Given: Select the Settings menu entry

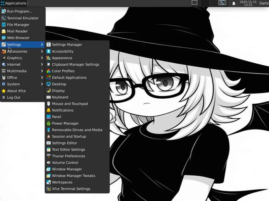Looking at the screenshot, I should [23, 44].
